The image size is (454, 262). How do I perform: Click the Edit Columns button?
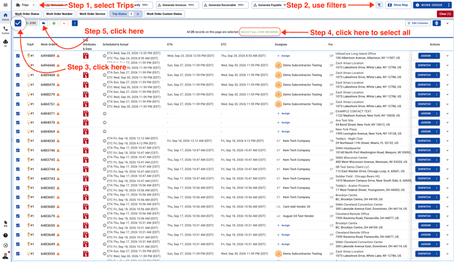(417, 23)
